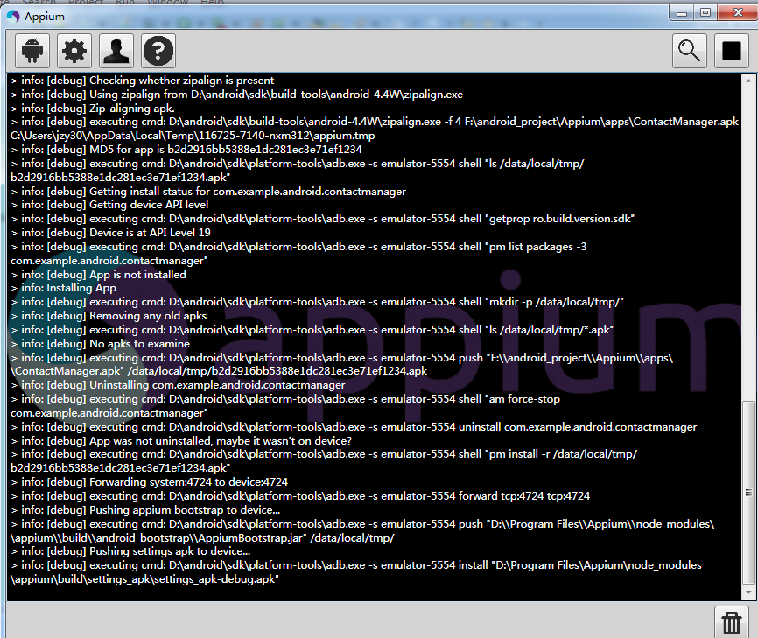Image resolution: width=758 pixels, height=638 pixels.
Task: Click the 'AppiumBootstrap.jar' path line
Action: (x=202, y=538)
